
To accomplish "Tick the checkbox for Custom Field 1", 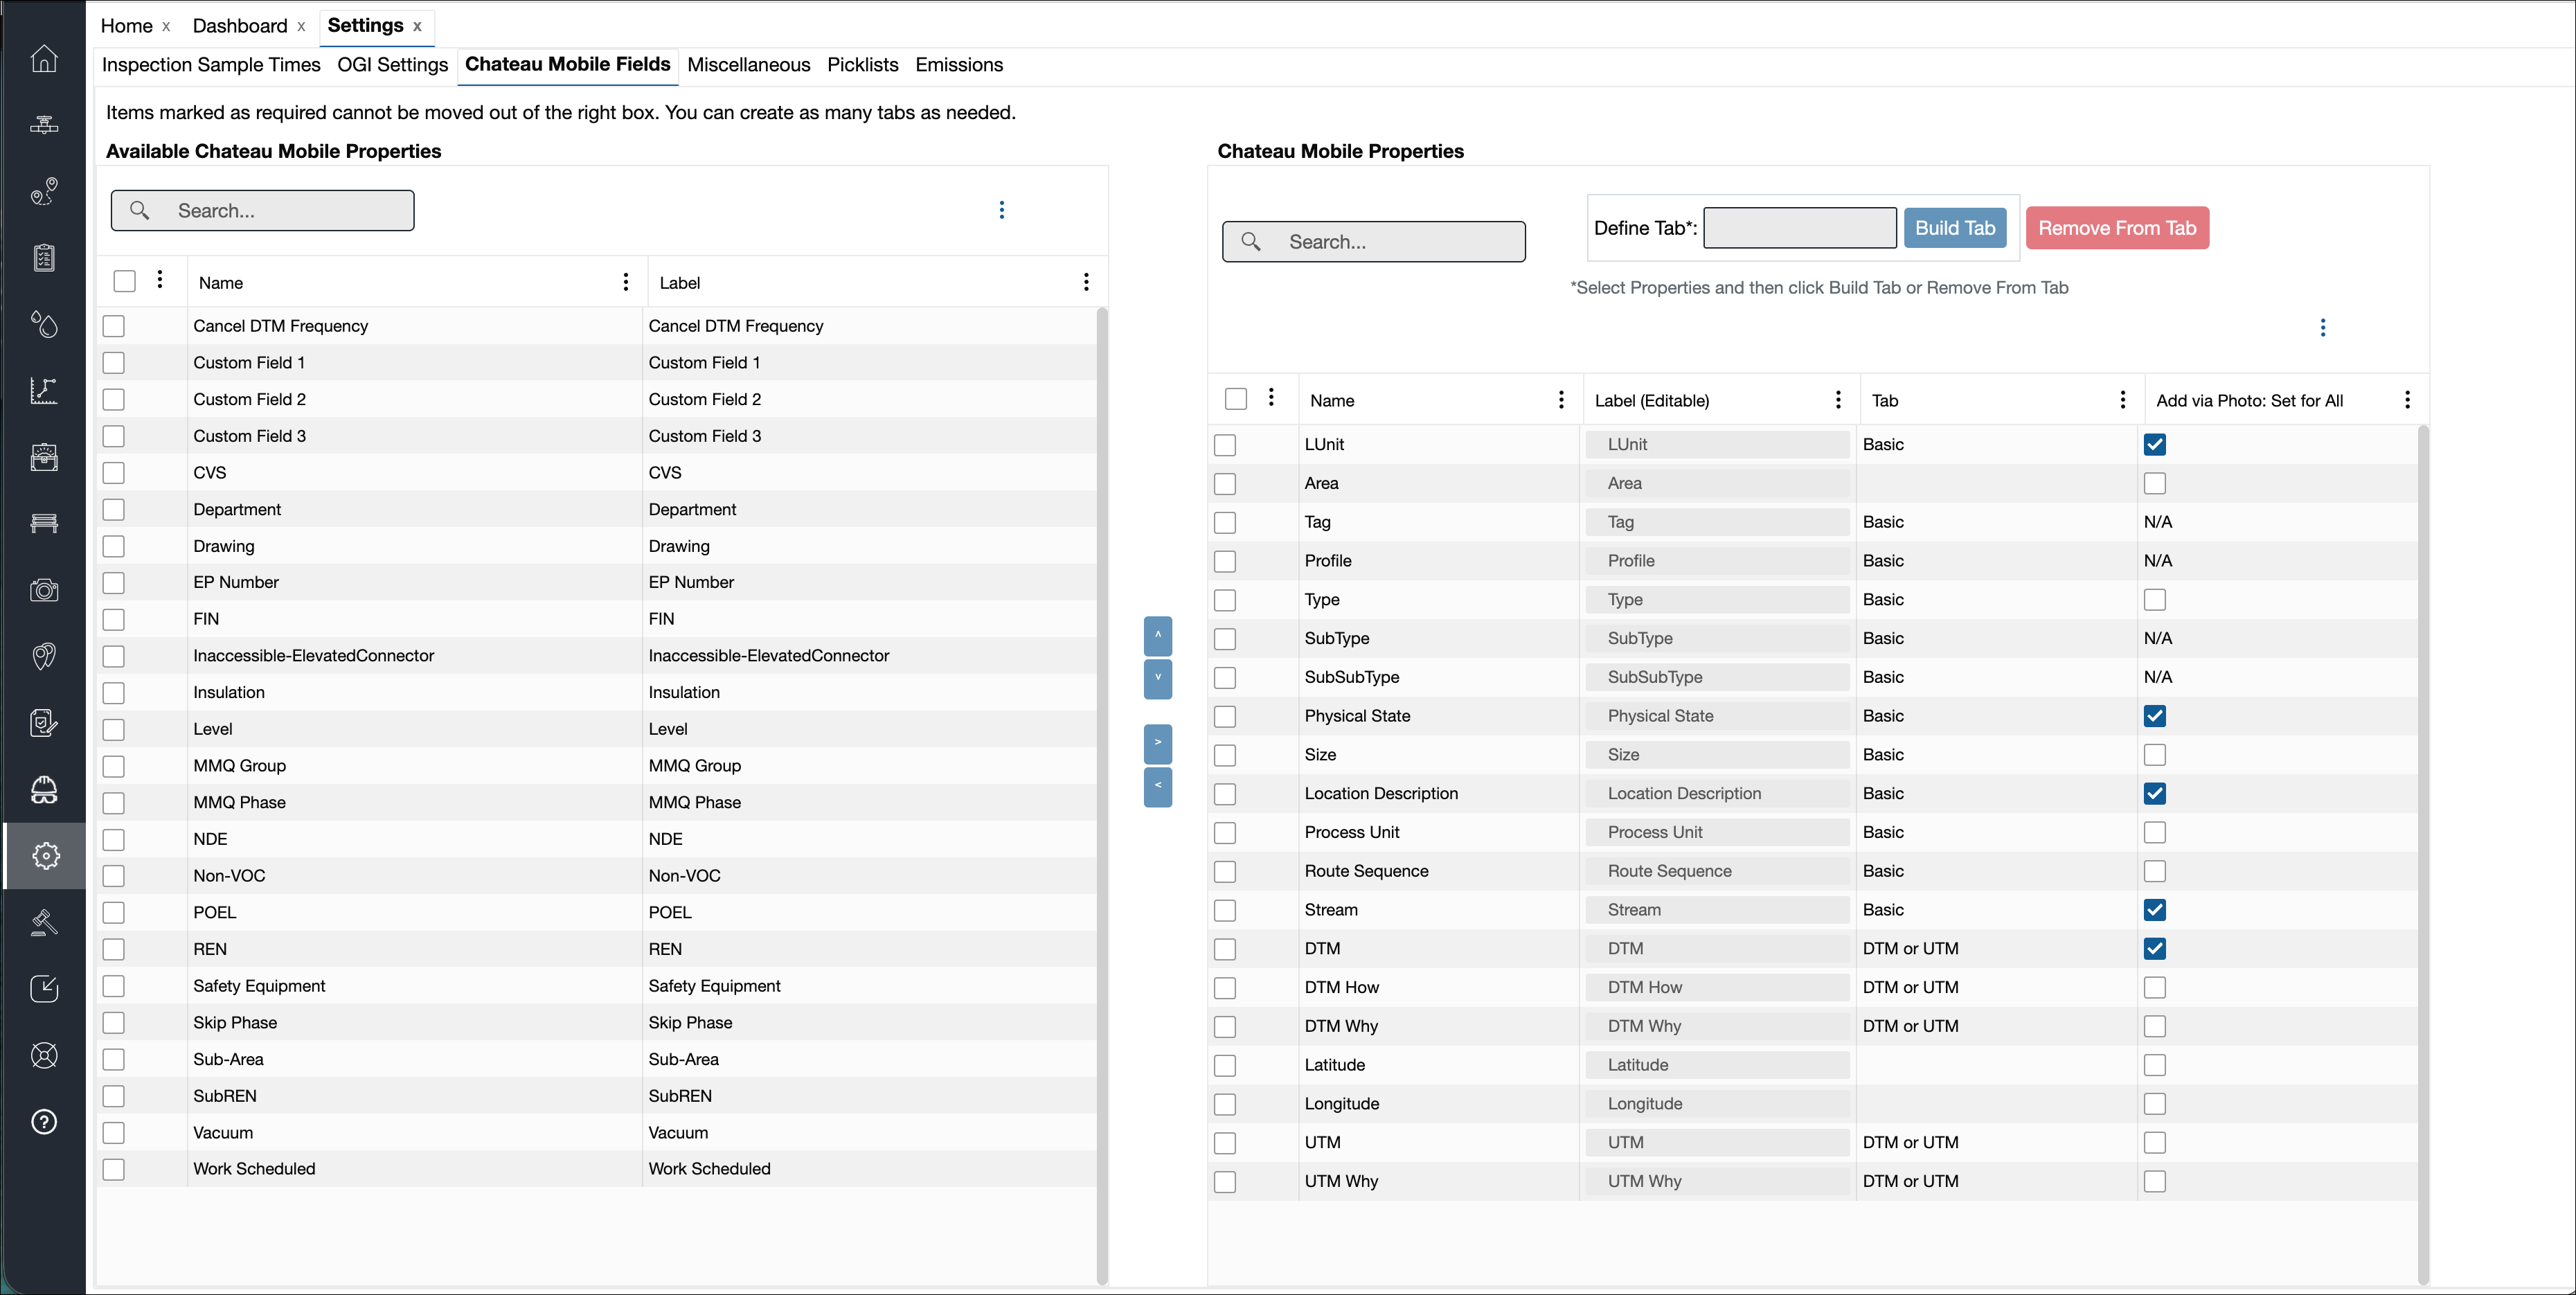I will coord(114,363).
